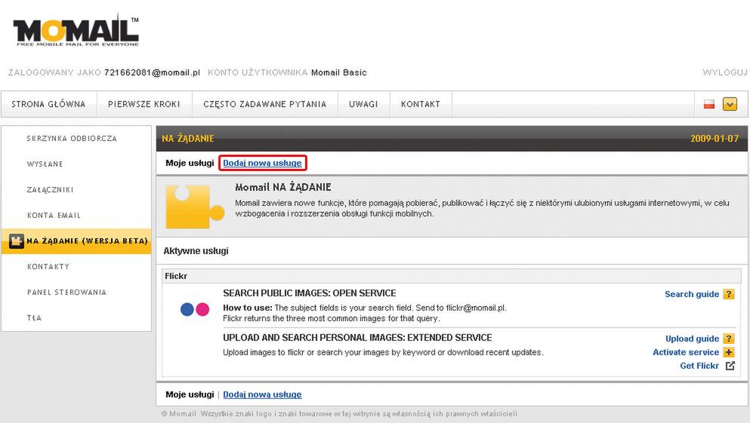Select Na żądanie (wersja beta) in sidebar

pos(76,241)
